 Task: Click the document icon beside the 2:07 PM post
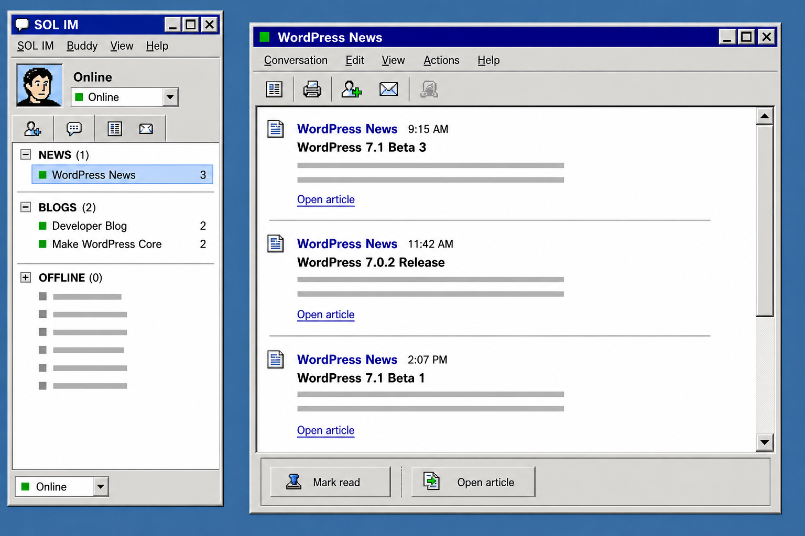pos(276,360)
